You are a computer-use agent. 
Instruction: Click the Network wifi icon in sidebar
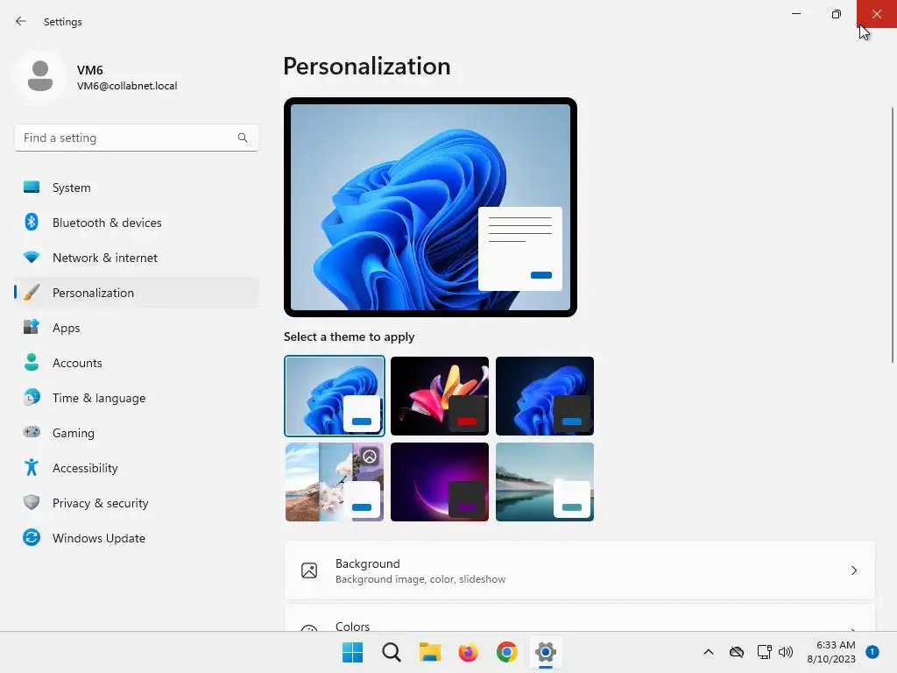click(x=32, y=258)
